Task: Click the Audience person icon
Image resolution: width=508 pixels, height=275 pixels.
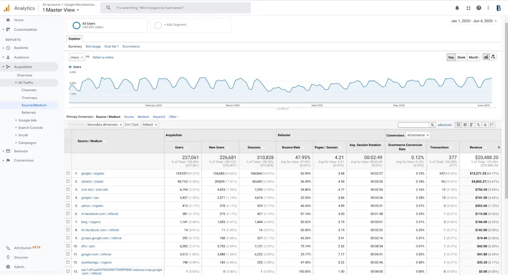Action: pos(8,57)
